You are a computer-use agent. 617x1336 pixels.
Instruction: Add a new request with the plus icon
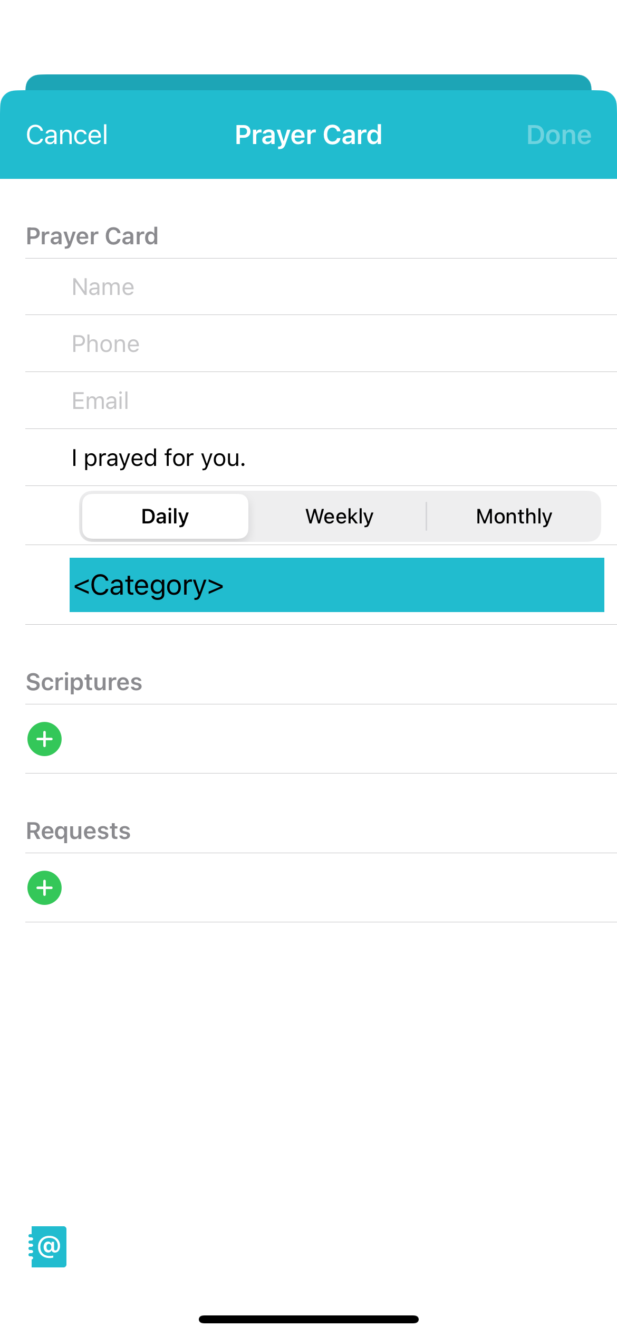(x=44, y=888)
